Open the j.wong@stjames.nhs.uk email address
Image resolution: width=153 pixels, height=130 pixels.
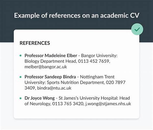(108, 104)
